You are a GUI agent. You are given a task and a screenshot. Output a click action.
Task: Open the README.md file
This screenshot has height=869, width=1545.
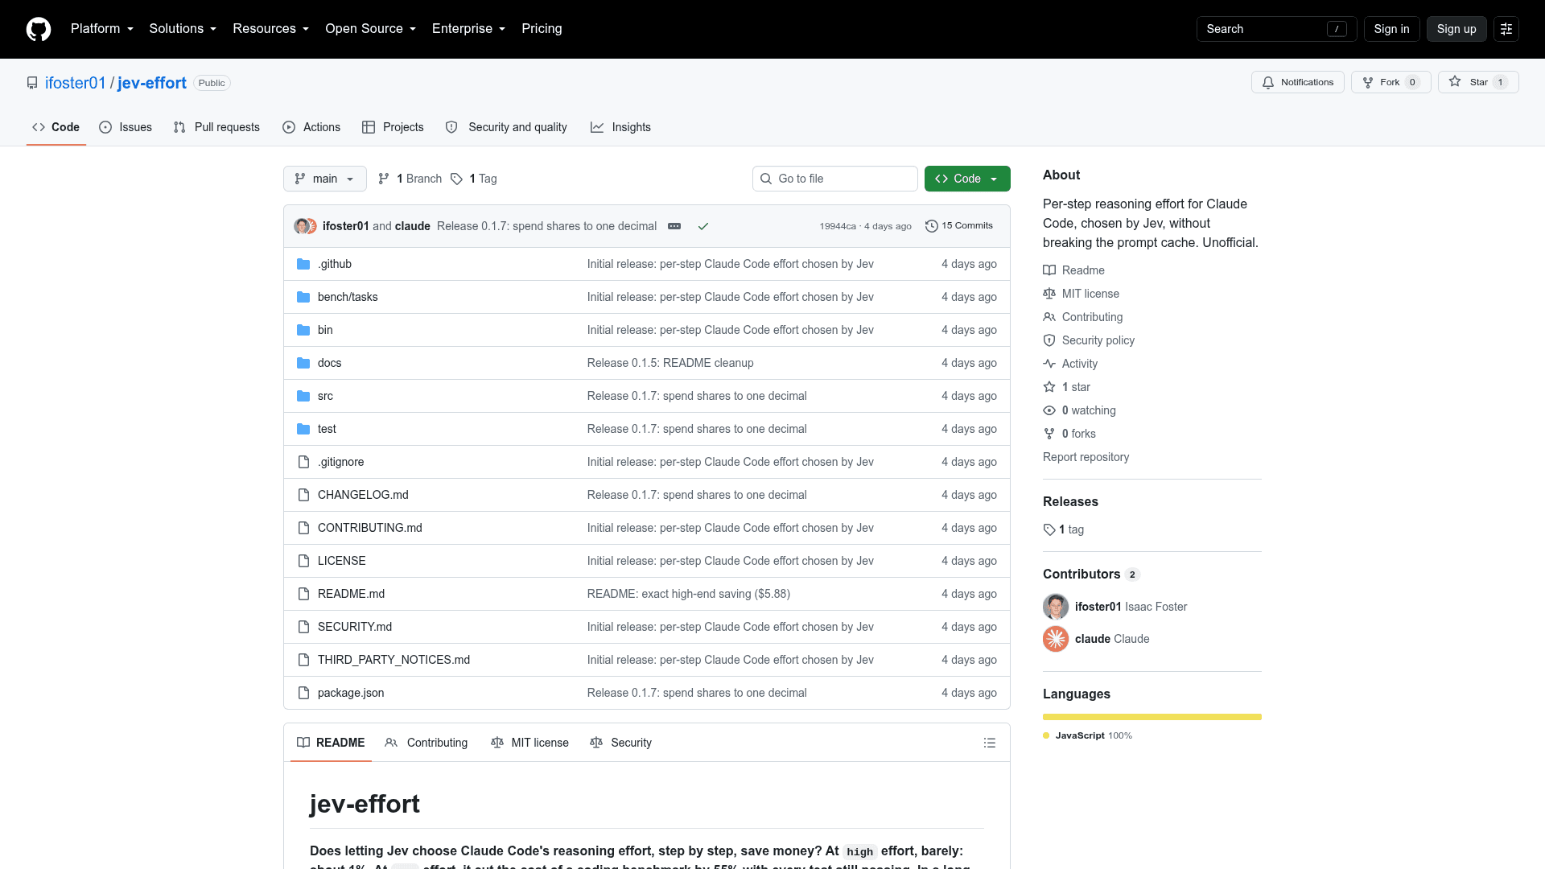pyautogui.click(x=351, y=594)
